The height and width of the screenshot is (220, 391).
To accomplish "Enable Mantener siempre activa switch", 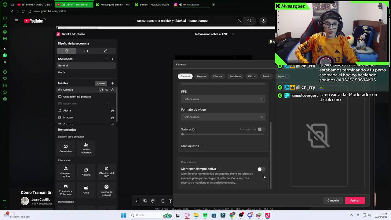I will pos(261,169).
